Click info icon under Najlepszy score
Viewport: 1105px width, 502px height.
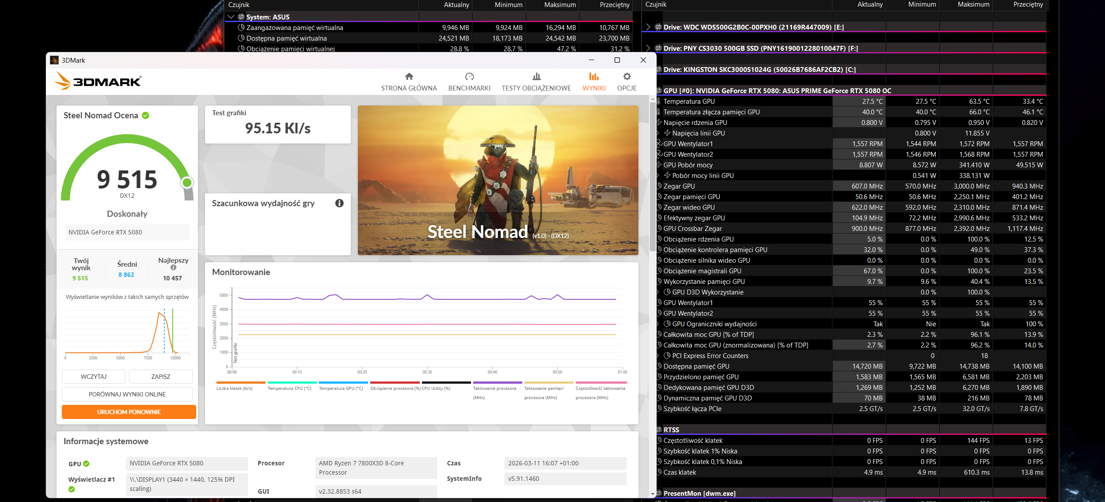pos(173,268)
